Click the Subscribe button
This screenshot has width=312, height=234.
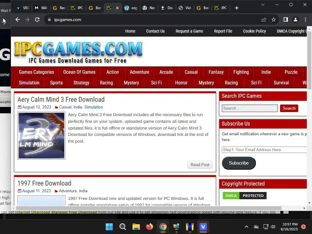click(239, 163)
